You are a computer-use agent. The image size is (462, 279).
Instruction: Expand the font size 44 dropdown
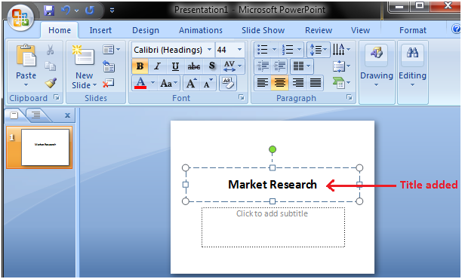tap(239, 50)
